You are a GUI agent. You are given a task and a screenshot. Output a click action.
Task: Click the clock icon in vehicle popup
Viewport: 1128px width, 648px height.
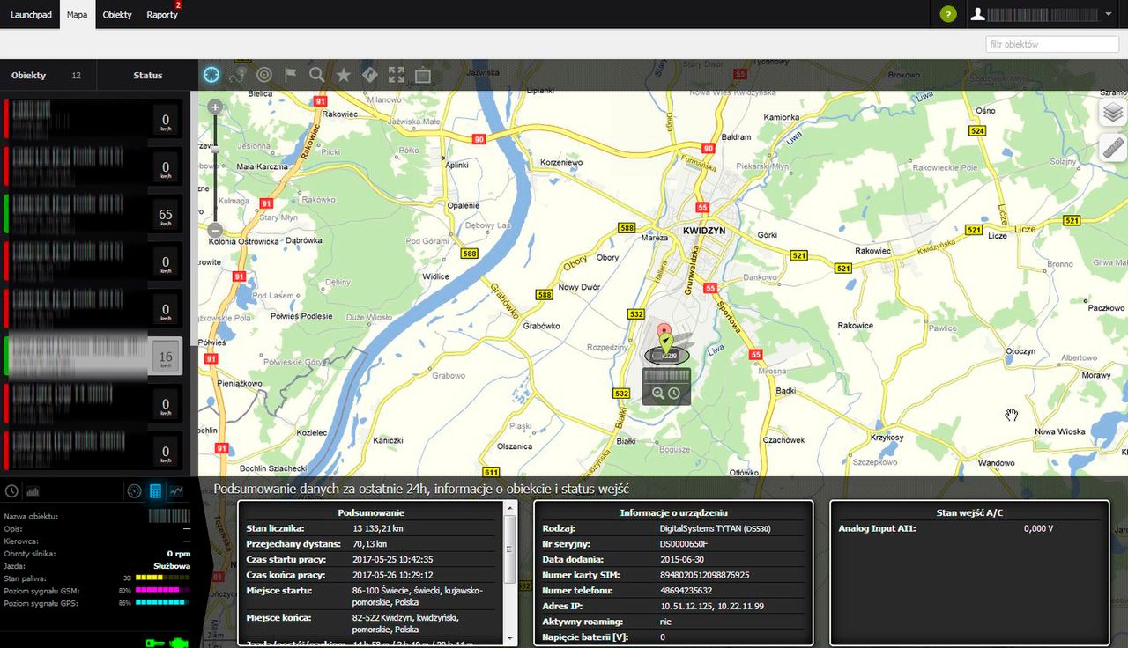point(674,393)
